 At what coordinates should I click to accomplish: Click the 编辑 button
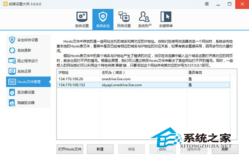131,149
